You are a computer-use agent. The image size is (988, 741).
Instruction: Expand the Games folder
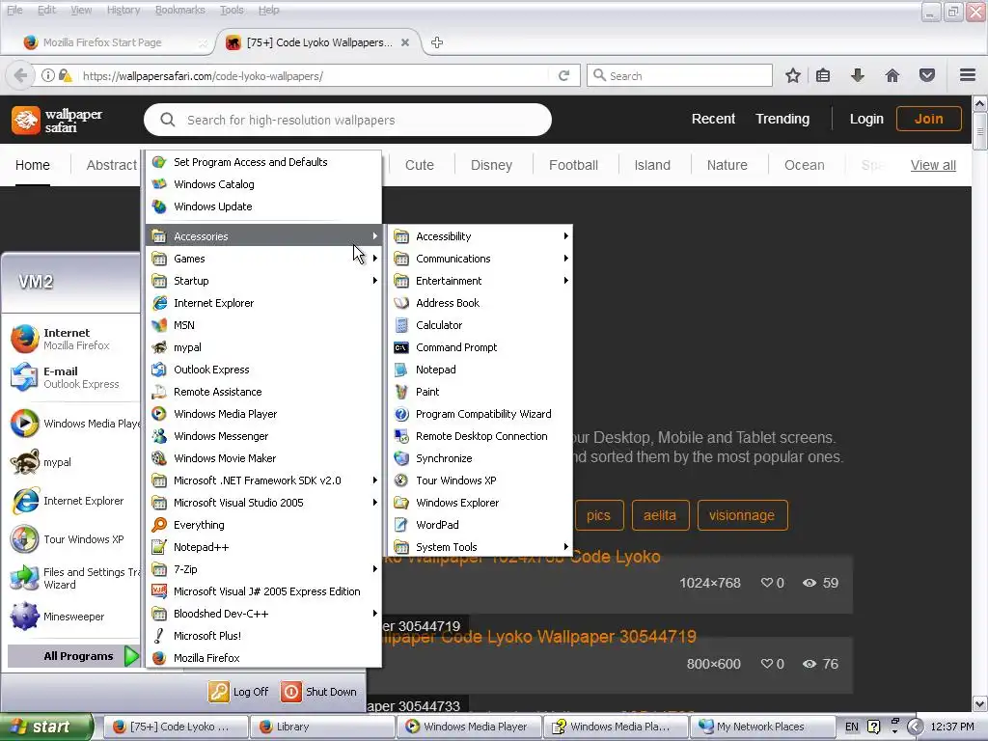[263, 259]
